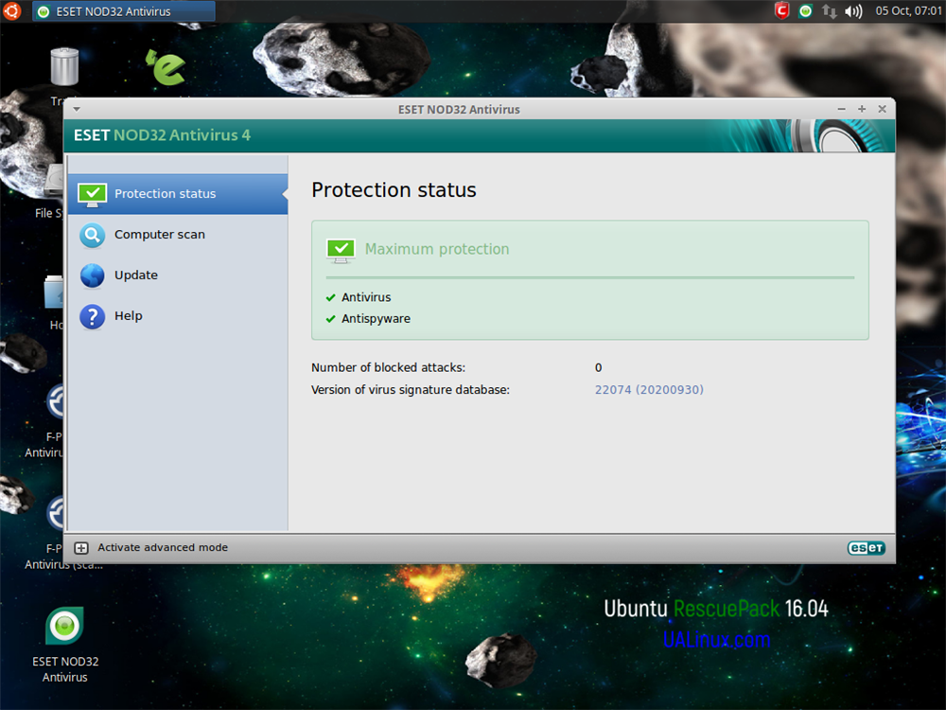Image resolution: width=946 pixels, height=710 pixels.
Task: Click the Maximum protection heading
Action: click(x=437, y=249)
